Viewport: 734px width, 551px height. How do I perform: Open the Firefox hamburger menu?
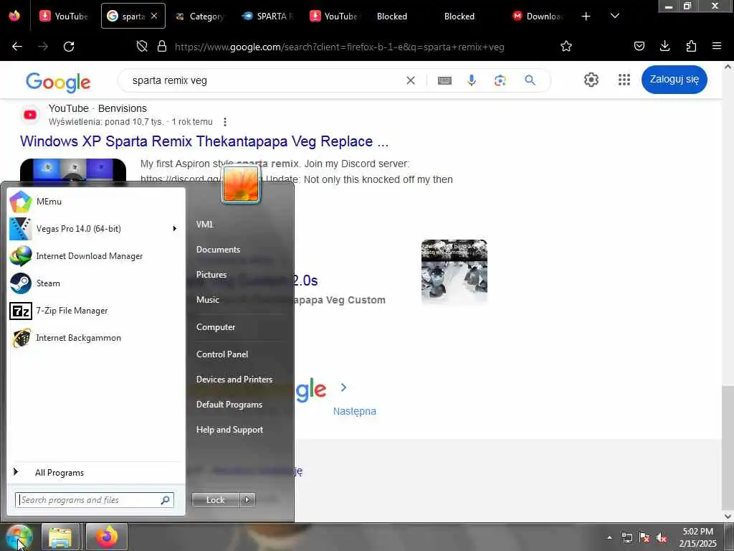[717, 47]
